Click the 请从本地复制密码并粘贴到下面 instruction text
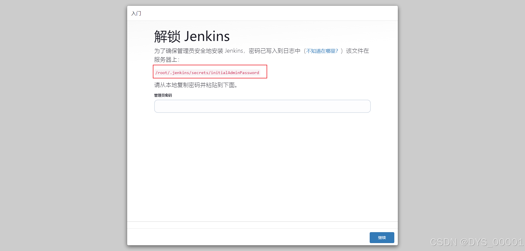 196,85
